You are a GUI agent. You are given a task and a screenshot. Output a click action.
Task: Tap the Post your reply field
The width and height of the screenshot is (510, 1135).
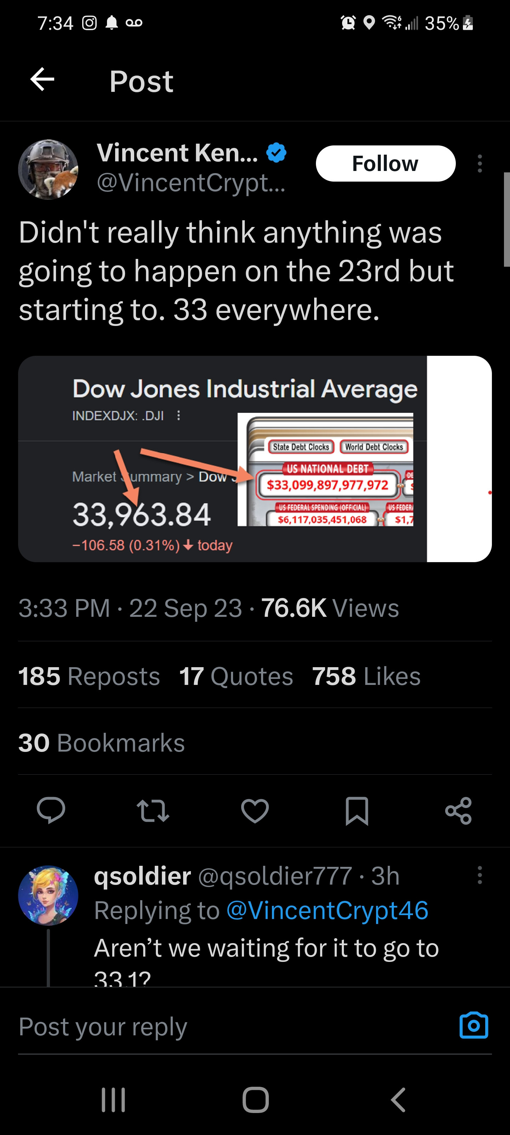tap(220, 1026)
